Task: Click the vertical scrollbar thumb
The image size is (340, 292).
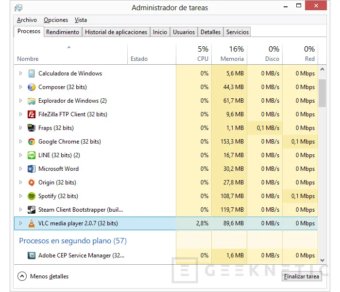Action: coord(322,93)
